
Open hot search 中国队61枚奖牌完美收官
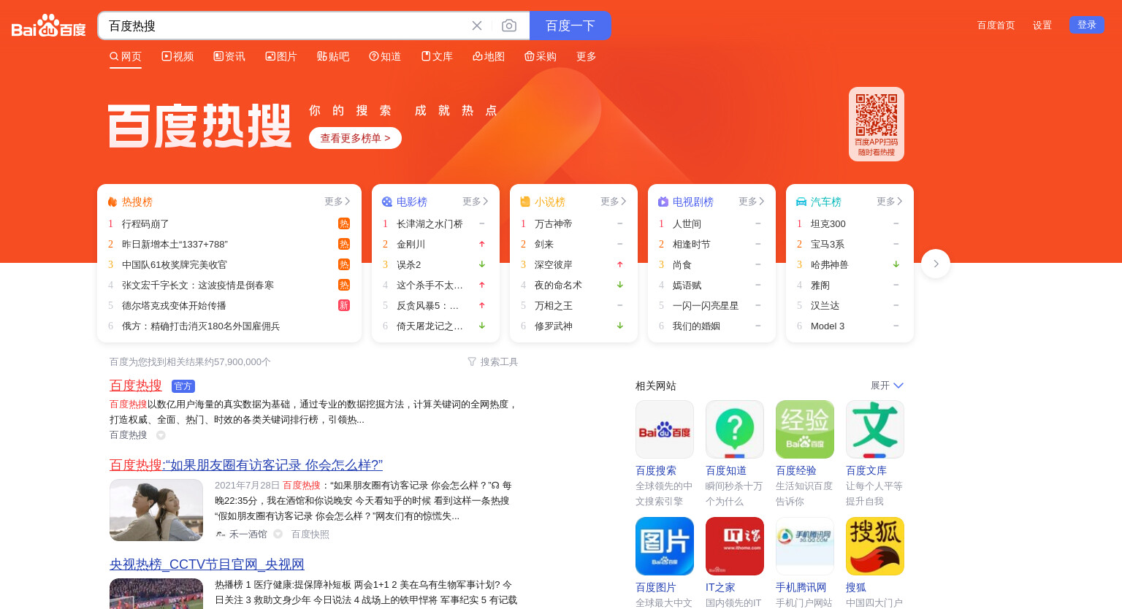click(175, 264)
